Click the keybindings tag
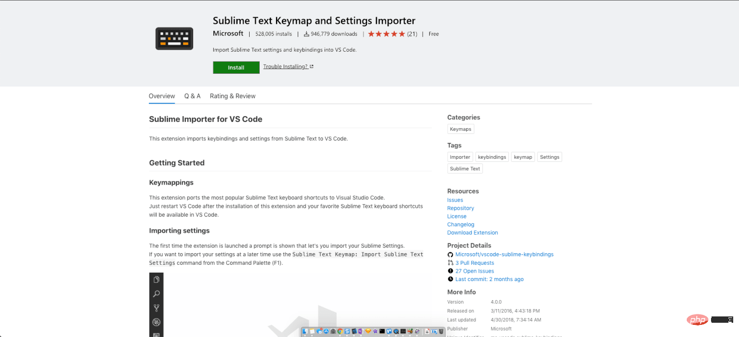Viewport: 739px width, 337px height. pos(492,157)
